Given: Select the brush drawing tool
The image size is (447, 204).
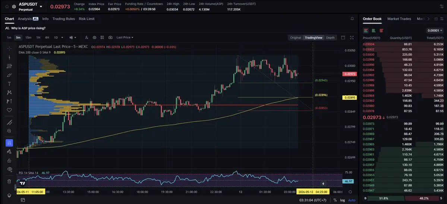Looking at the screenshot, I should (9, 75).
